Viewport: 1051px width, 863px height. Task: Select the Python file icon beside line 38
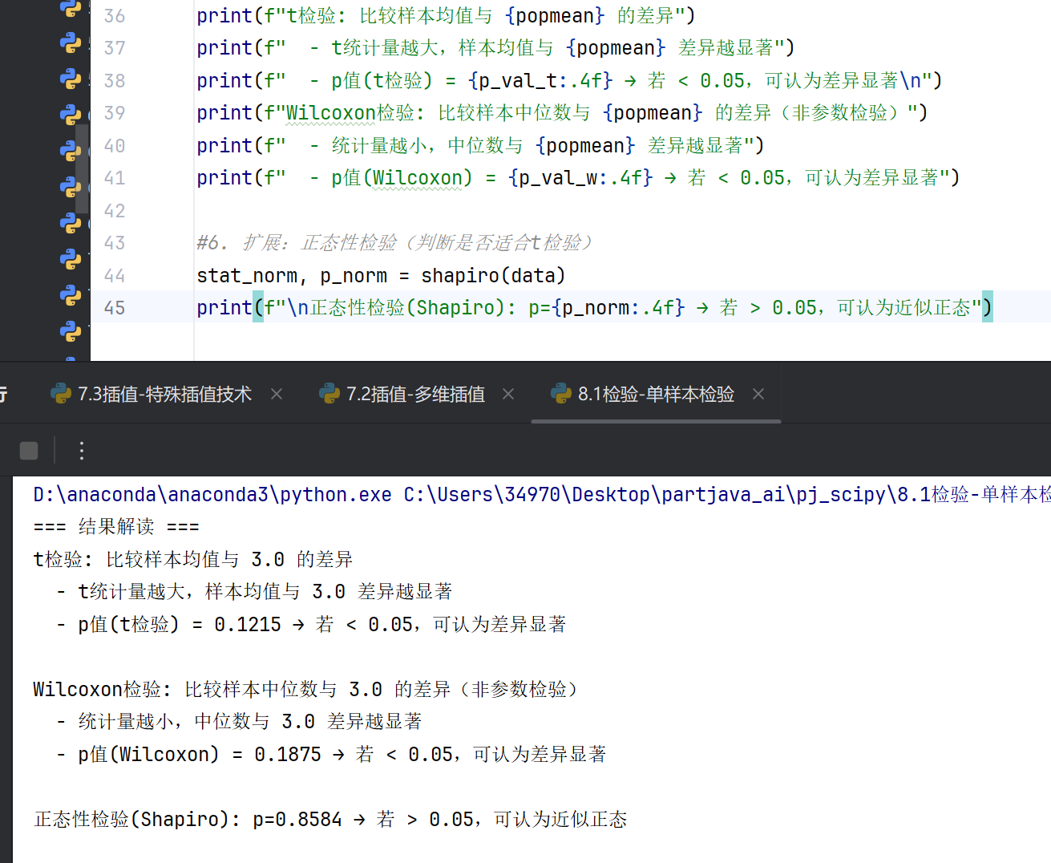[x=71, y=79]
